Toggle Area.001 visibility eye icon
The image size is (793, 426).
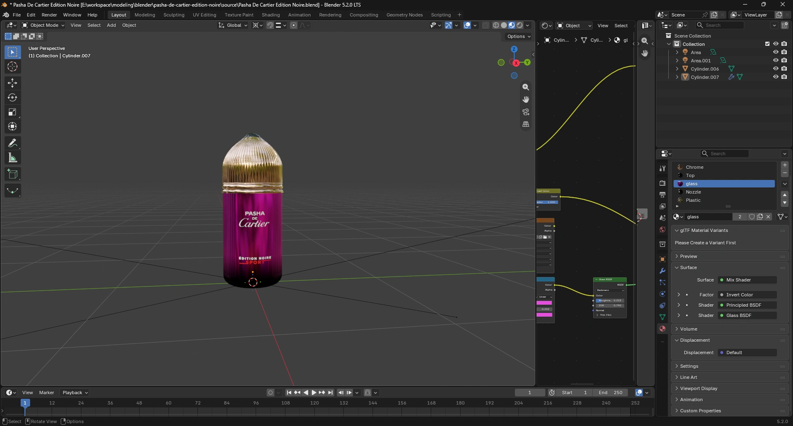pyautogui.click(x=776, y=60)
